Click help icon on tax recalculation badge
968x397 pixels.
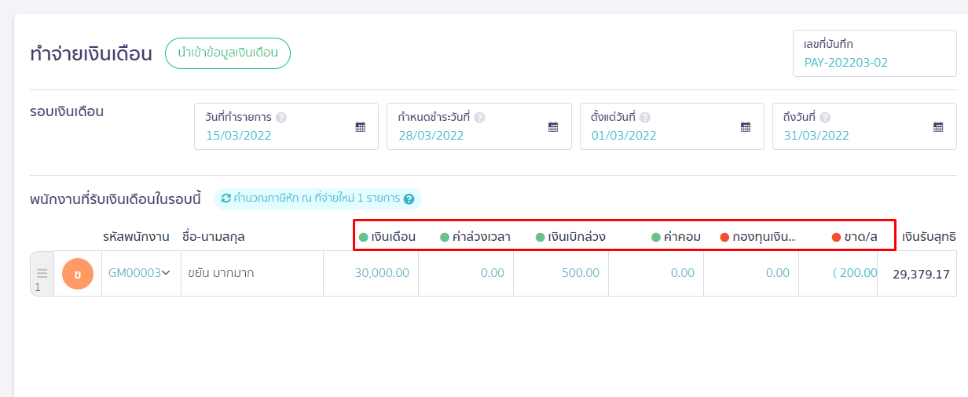point(409,199)
